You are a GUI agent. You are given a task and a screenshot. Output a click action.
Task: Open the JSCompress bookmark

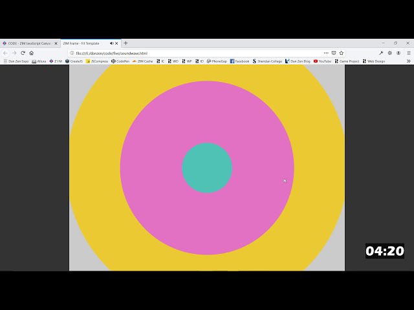[97, 61]
